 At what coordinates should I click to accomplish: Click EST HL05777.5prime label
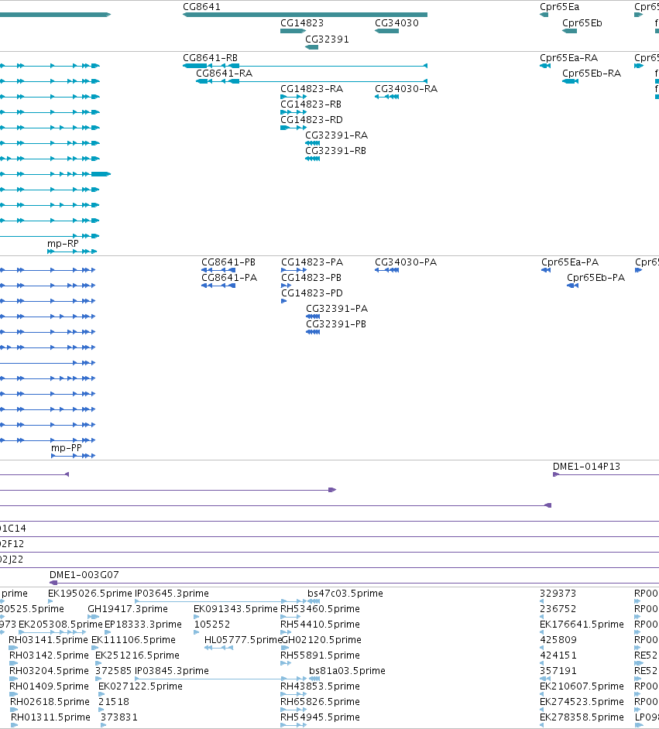pos(242,640)
